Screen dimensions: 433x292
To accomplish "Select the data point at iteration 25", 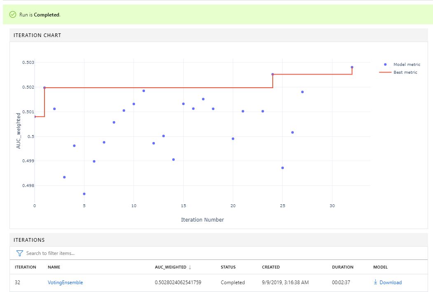I will (x=283, y=168).
